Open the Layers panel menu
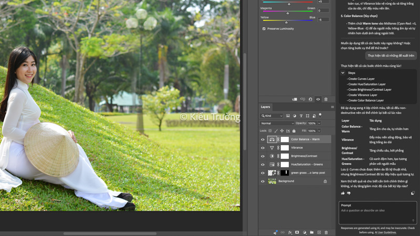420x236 pixels. pyautogui.click(x=332, y=107)
